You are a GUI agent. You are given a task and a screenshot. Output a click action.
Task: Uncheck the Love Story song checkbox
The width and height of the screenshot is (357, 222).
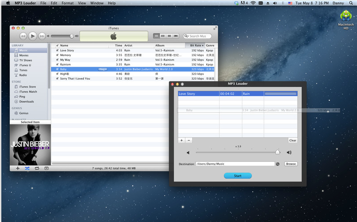57,50
